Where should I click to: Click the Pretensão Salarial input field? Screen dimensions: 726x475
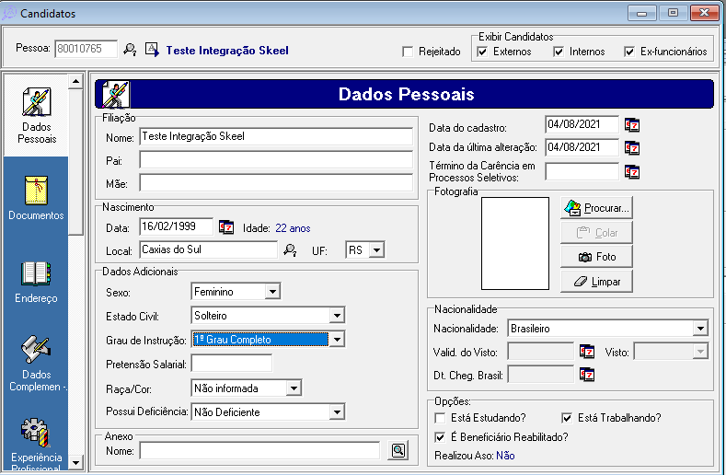(231, 364)
